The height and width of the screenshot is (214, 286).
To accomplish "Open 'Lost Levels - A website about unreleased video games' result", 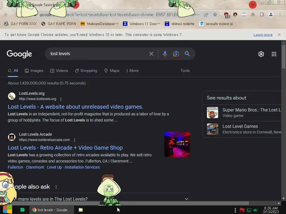I will (75, 107).
